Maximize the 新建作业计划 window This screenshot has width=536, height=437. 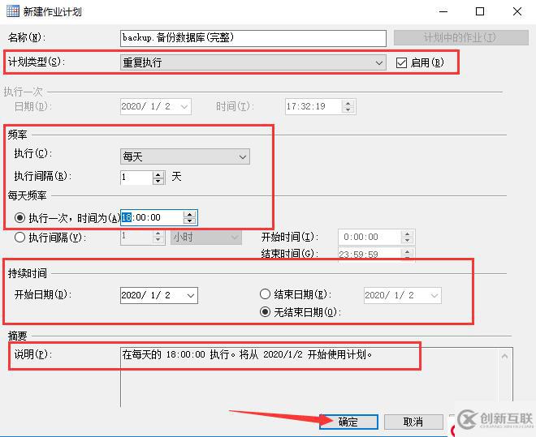[480, 11]
